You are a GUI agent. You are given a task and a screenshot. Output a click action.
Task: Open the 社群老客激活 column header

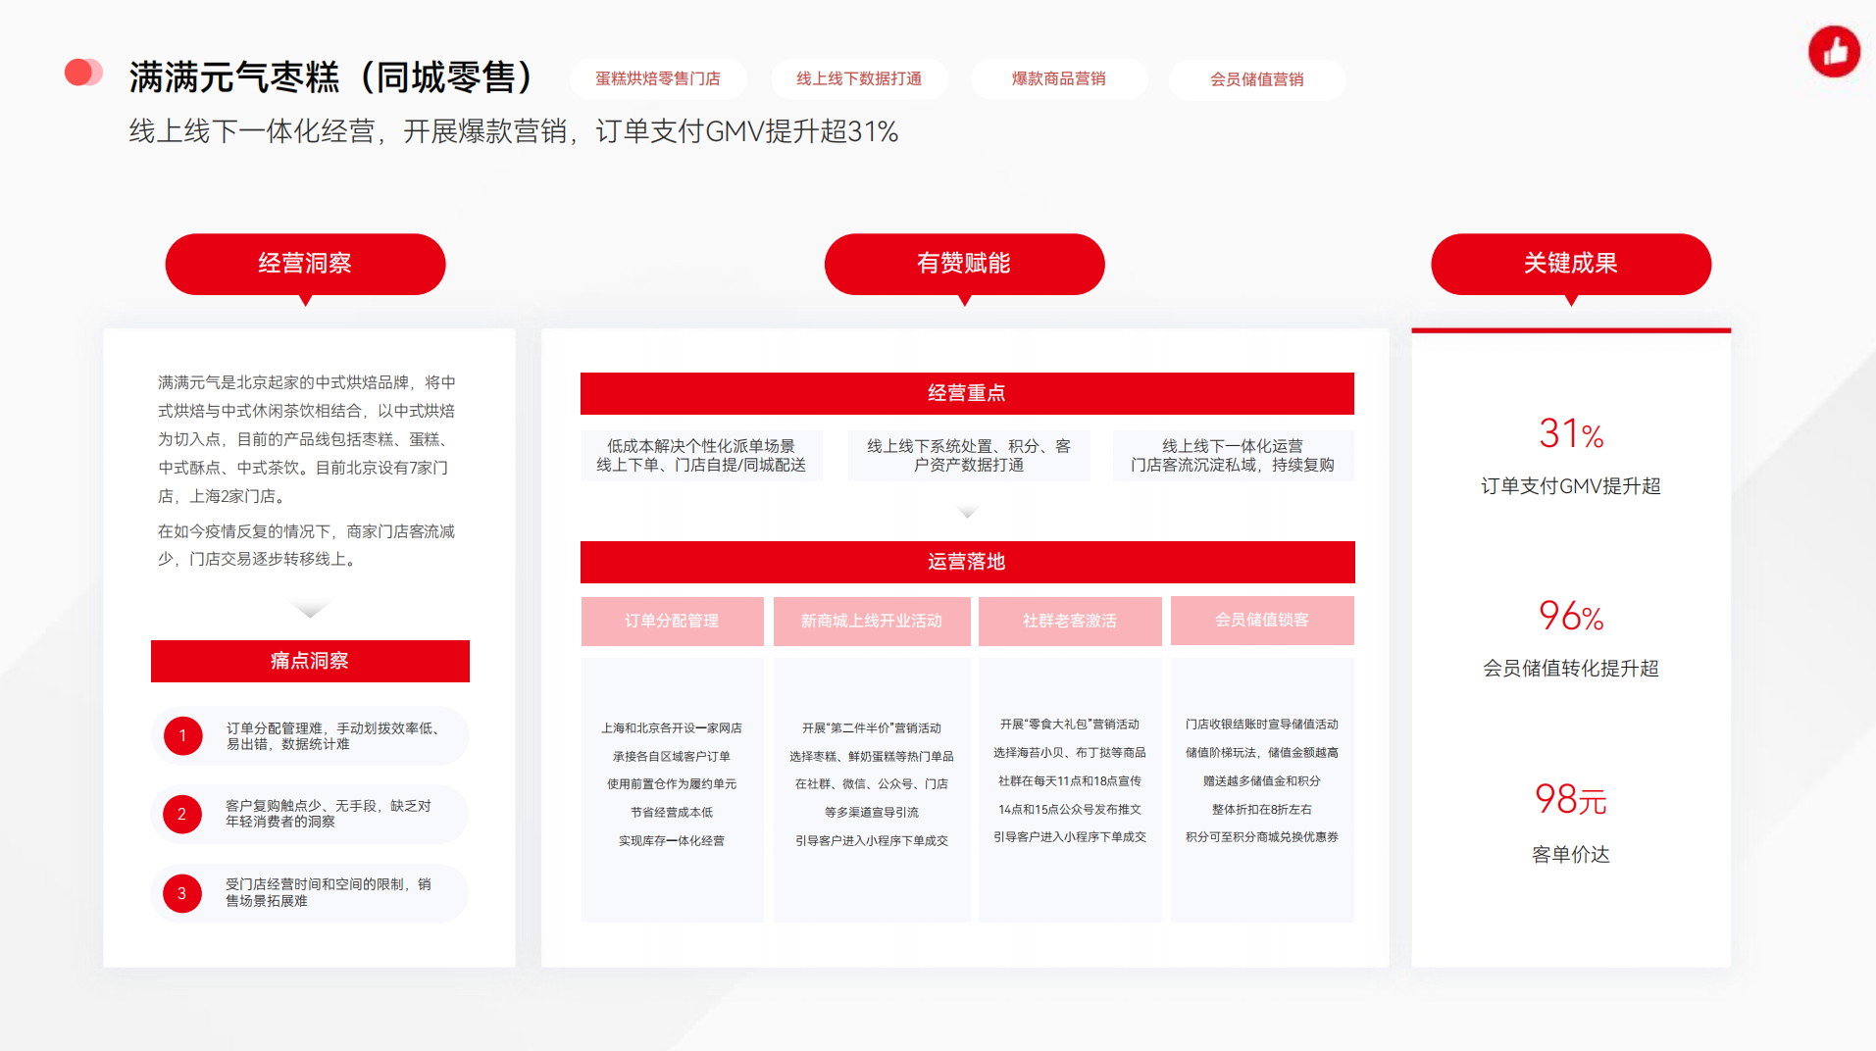[x=1070, y=621]
